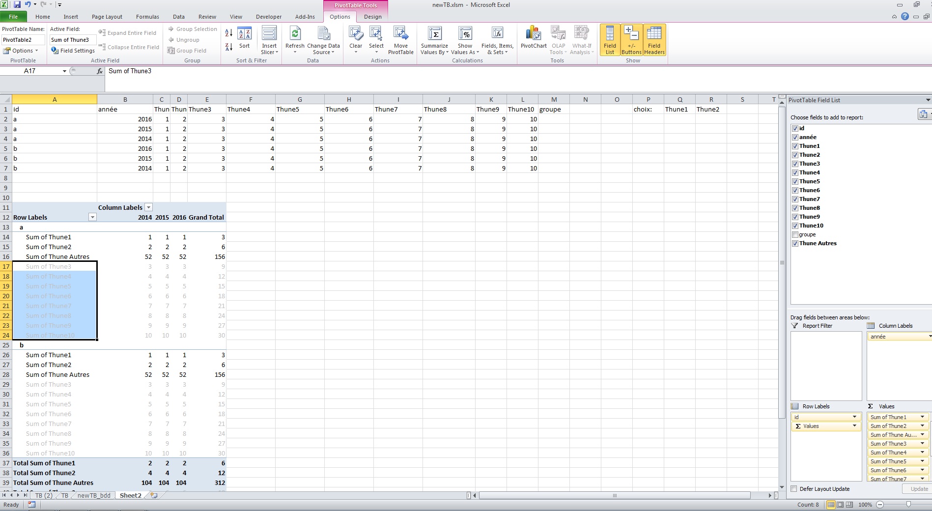This screenshot has height=511, width=932.
Task: Enable Defer Layout Update checkbox
Action: pyautogui.click(x=794, y=489)
